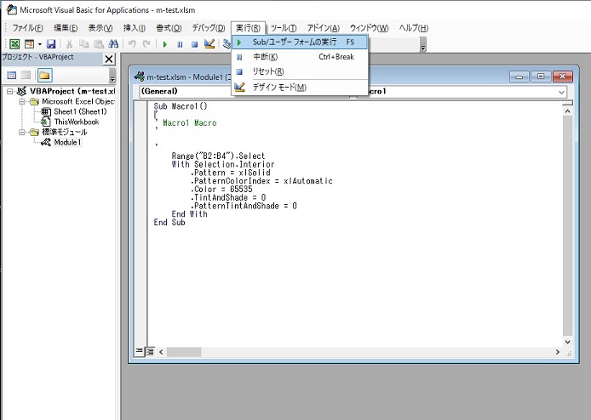Screen dimensions: 591x420
Task: Click the horizontal scrollbar right arrow
Action: coord(557,352)
